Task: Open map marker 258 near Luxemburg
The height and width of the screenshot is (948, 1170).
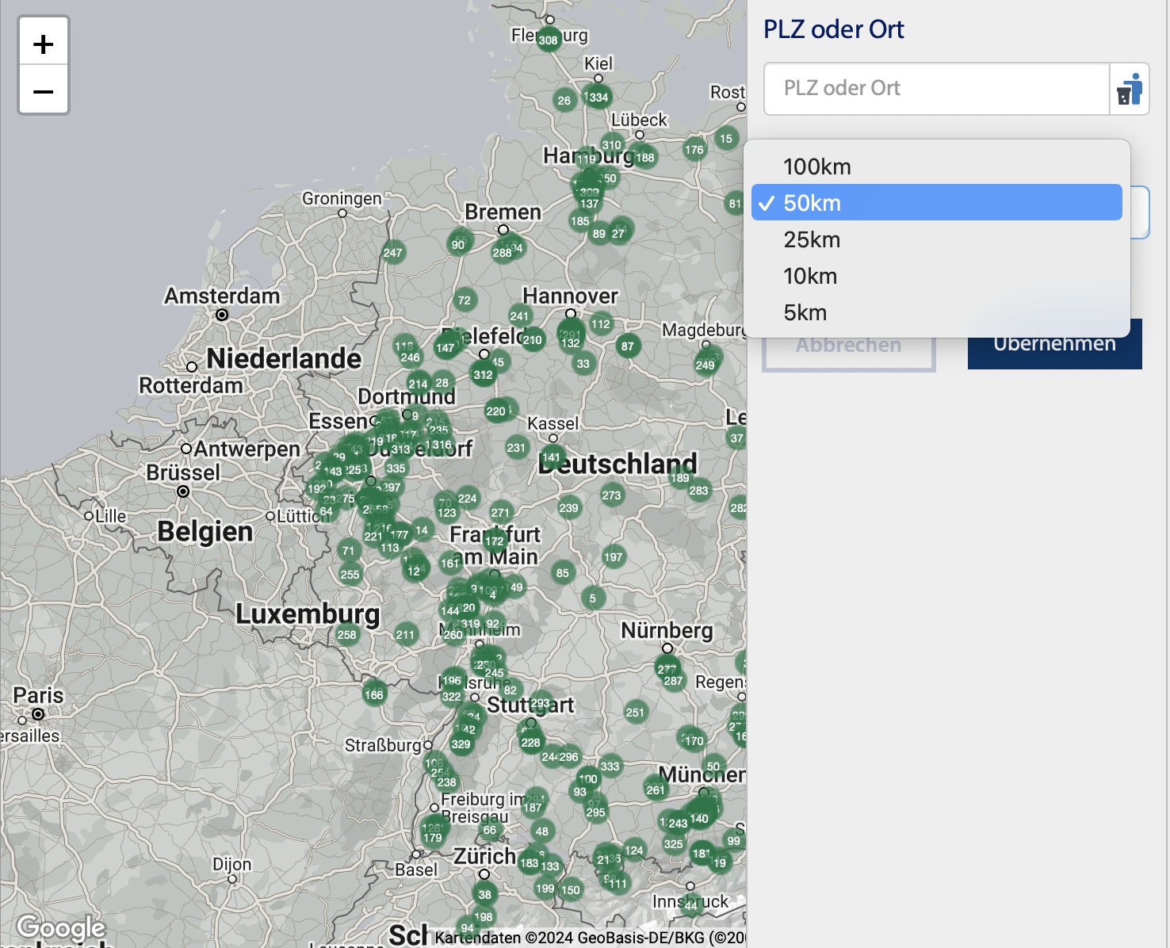Action: [x=347, y=634]
